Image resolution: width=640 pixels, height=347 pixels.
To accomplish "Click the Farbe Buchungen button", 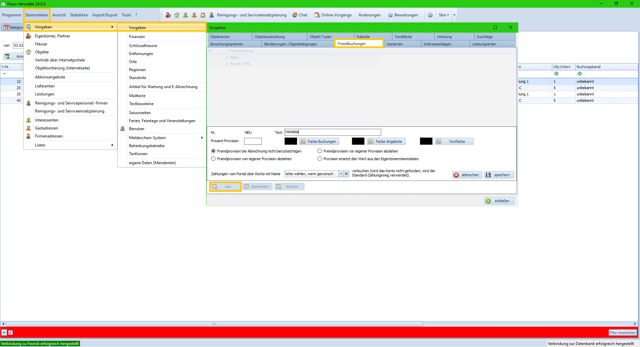I will pyautogui.click(x=319, y=141).
